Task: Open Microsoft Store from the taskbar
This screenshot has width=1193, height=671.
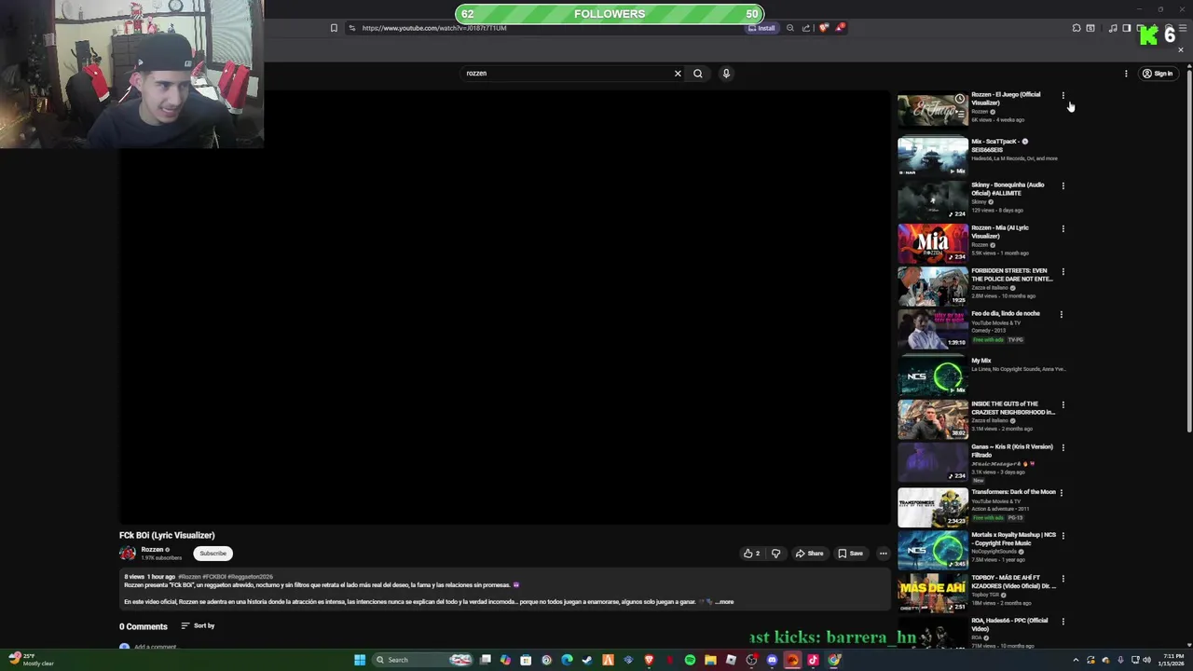Action: [x=526, y=660]
